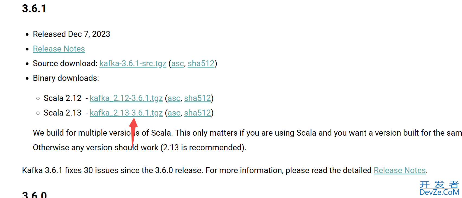This screenshot has width=462, height=198.
Task: Open asc signature for Scala 2.12 binary
Action: coord(174,98)
